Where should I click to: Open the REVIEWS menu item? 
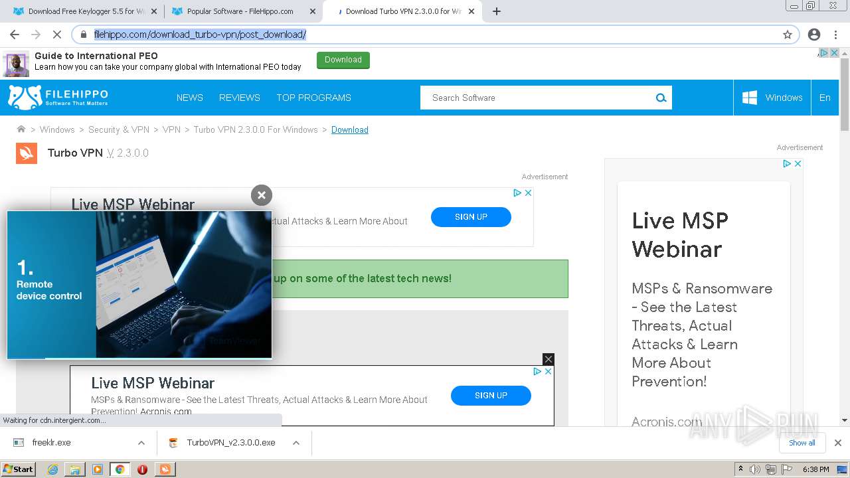point(240,98)
